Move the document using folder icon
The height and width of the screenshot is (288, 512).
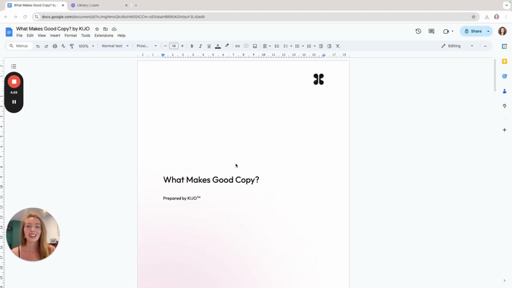point(106,29)
